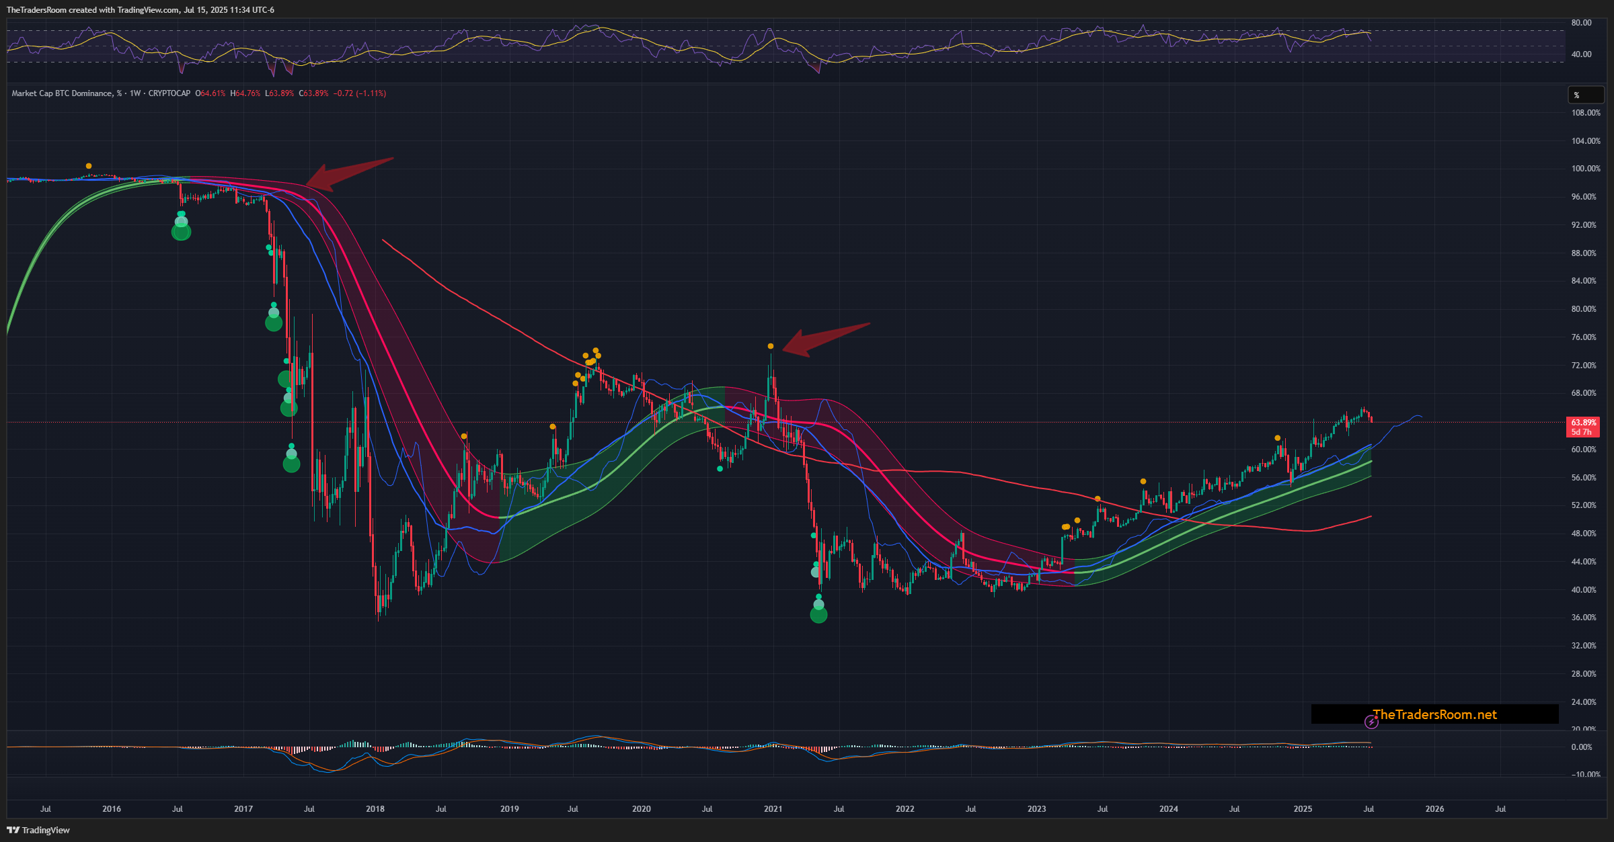The image size is (1614, 842).
Task: Click the orange dot near late 2015 price line
Action: 89,166
